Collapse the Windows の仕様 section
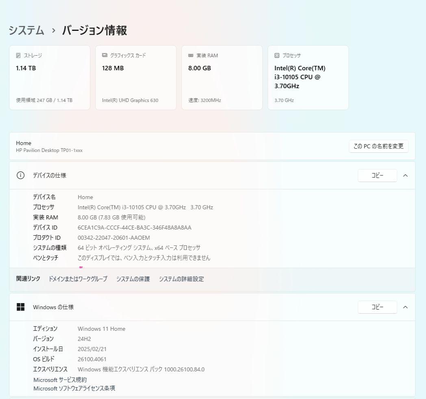 pyautogui.click(x=405, y=307)
